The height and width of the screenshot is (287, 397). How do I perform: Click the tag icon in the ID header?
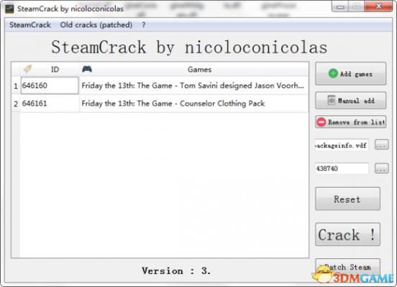(27, 69)
